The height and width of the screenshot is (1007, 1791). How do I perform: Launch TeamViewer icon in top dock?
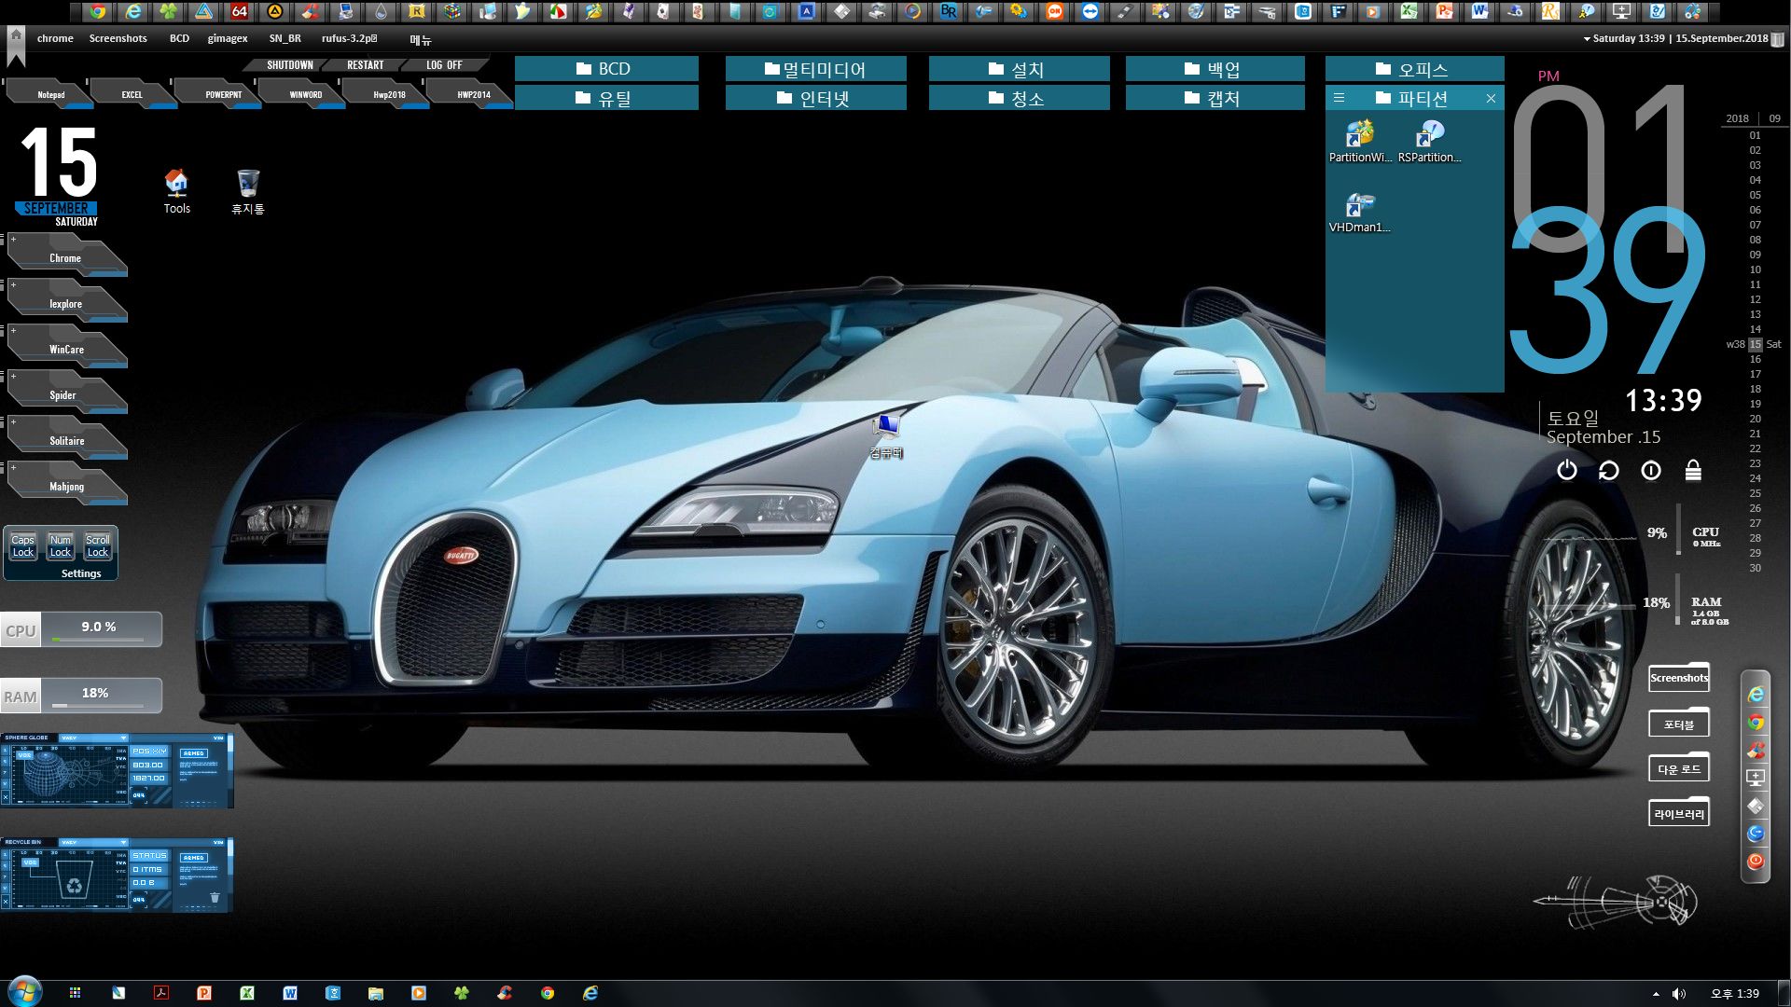pyautogui.click(x=1090, y=11)
